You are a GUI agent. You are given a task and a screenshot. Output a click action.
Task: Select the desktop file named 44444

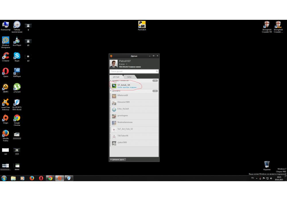[x=17, y=167]
